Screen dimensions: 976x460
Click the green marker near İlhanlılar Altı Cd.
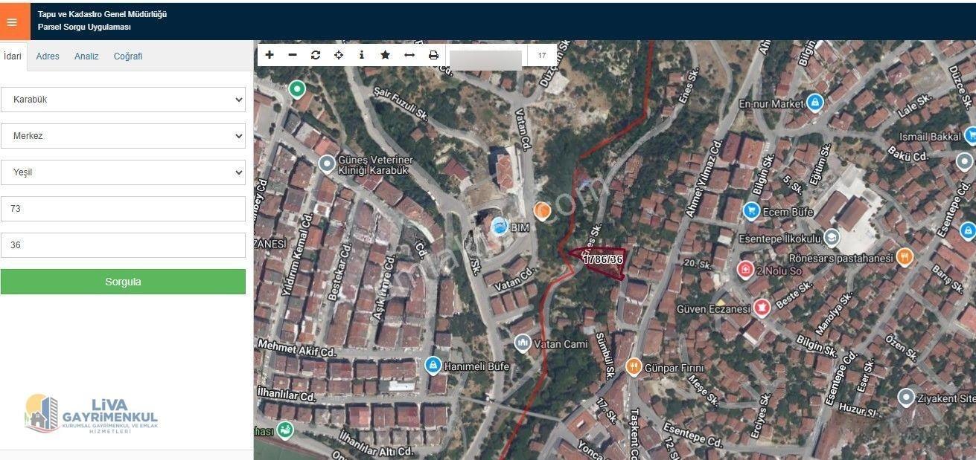point(284,430)
